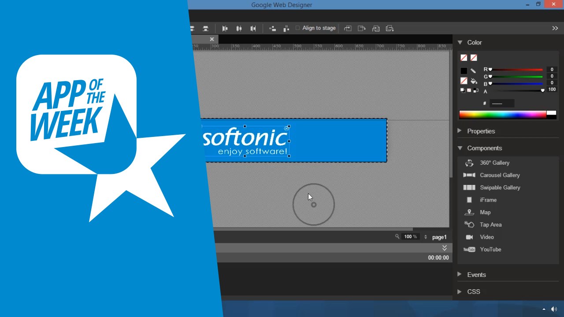564x317 pixels.
Task: Click the stage vertical scrollbar
Action: coord(451,114)
